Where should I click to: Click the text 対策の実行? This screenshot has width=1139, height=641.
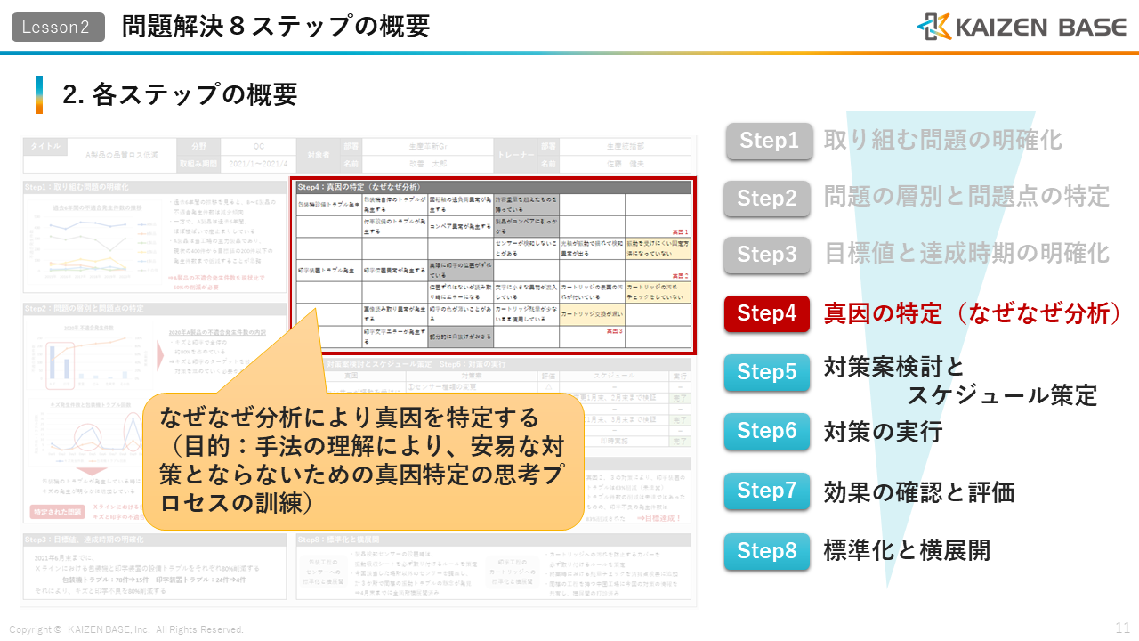point(883,433)
